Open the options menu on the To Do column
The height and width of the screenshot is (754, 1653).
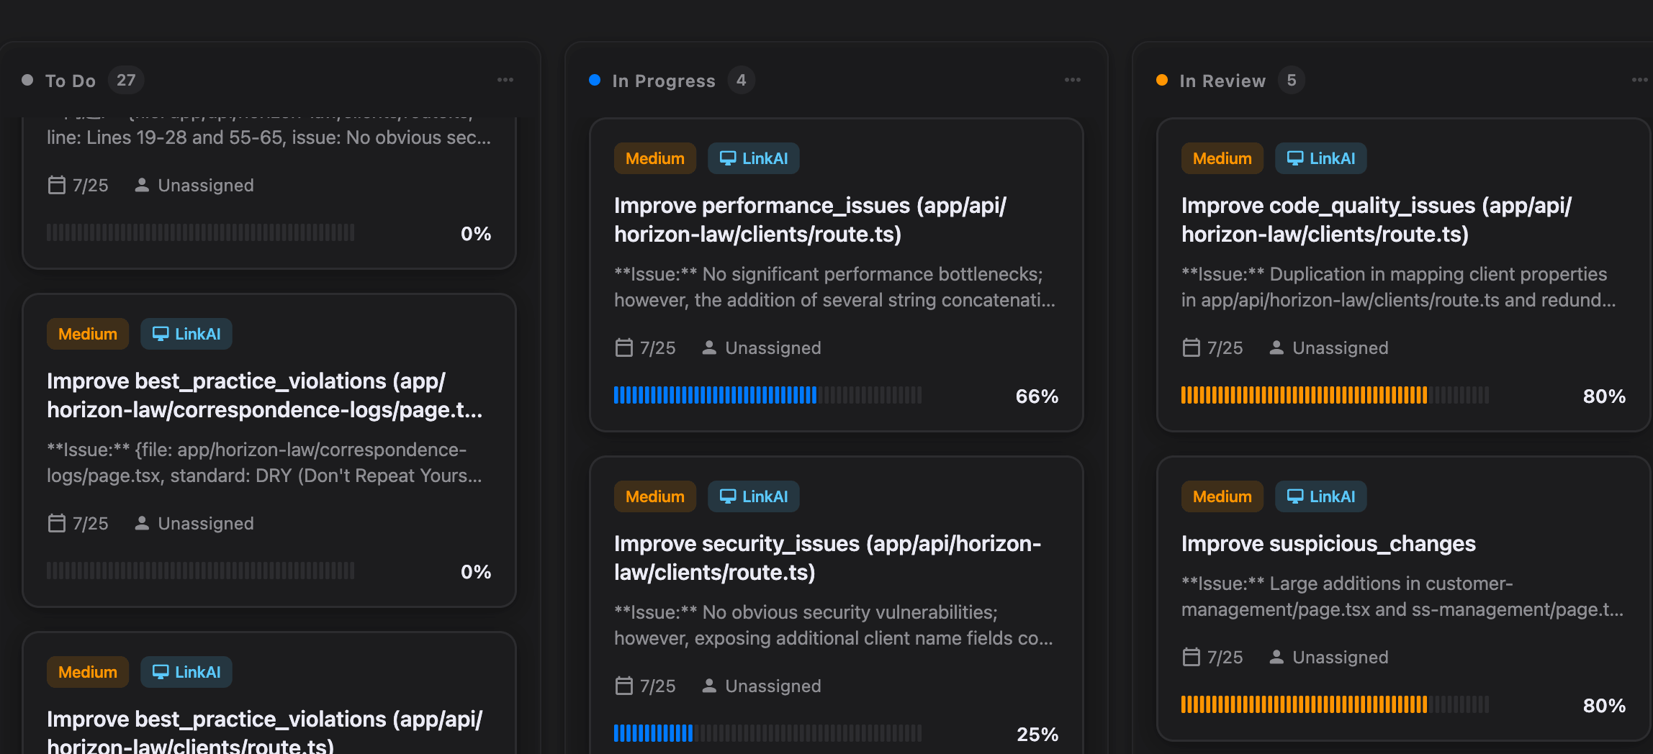[505, 80]
